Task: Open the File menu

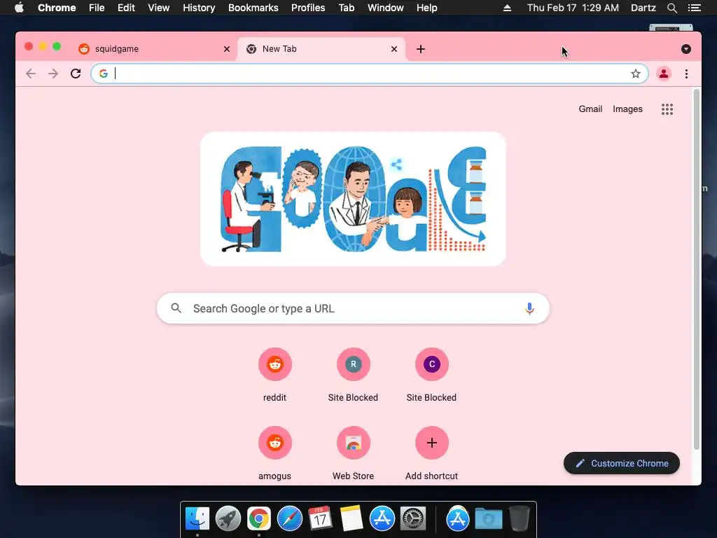Action: [97, 8]
